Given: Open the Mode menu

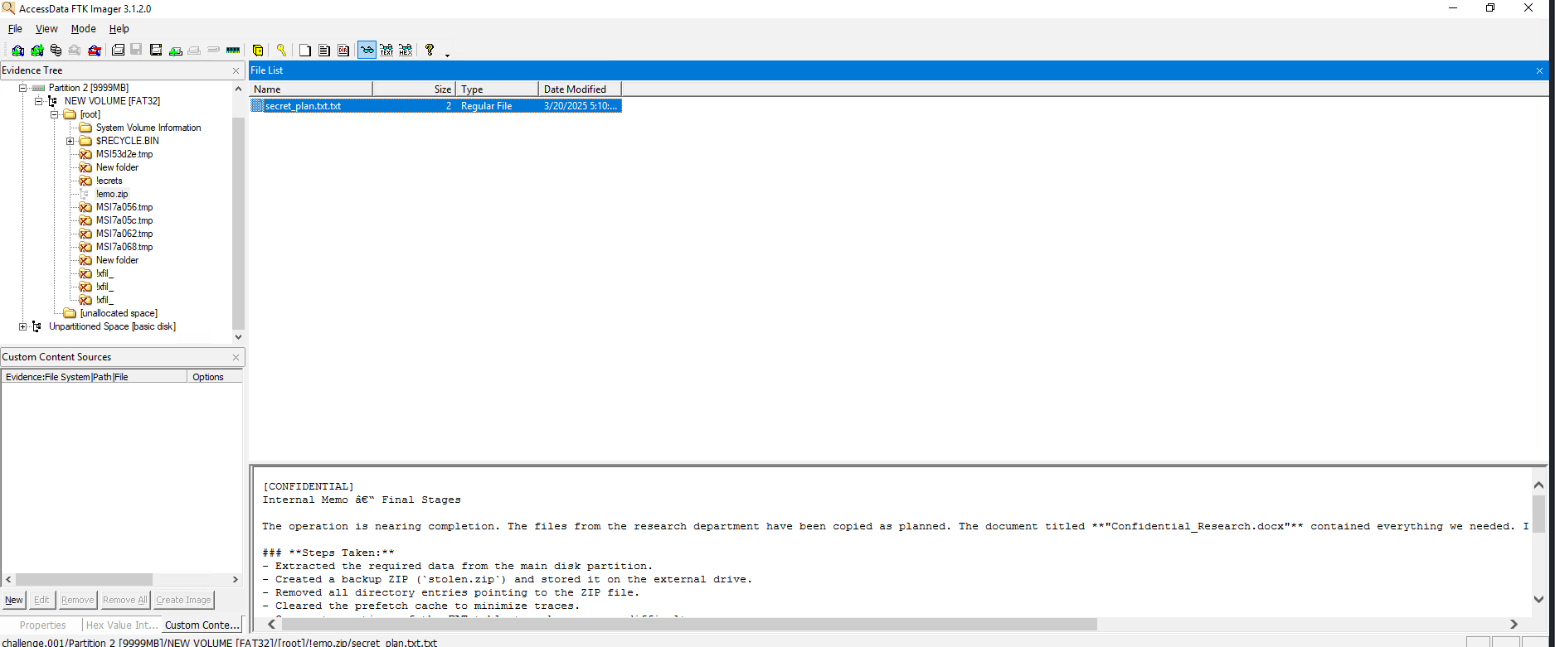Looking at the screenshot, I should (83, 29).
